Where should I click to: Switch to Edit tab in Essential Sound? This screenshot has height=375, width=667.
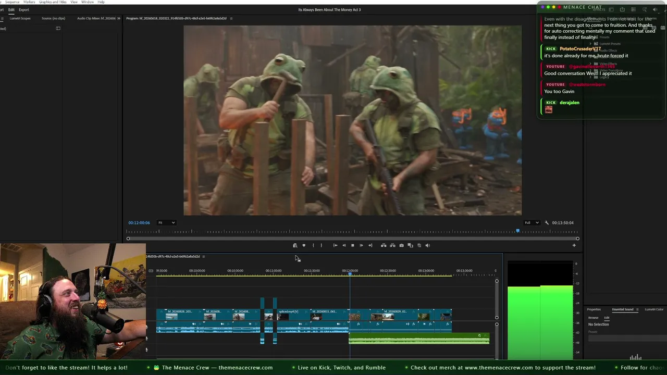click(607, 318)
